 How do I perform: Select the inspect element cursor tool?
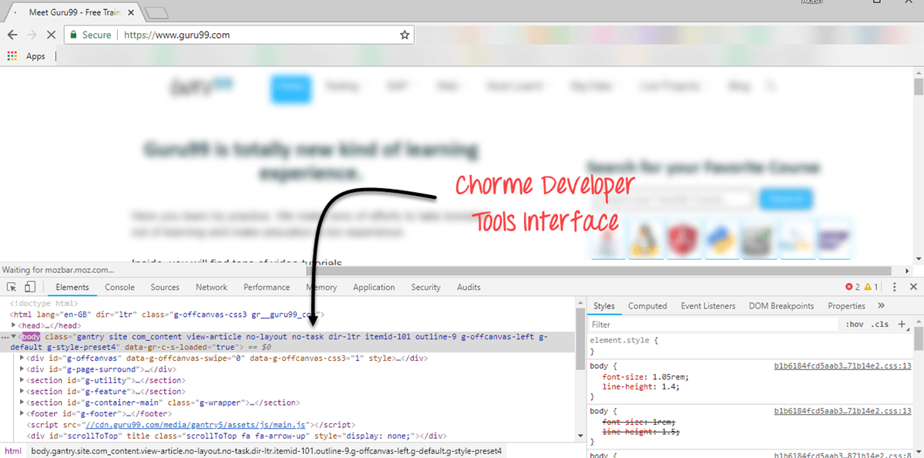(x=12, y=286)
